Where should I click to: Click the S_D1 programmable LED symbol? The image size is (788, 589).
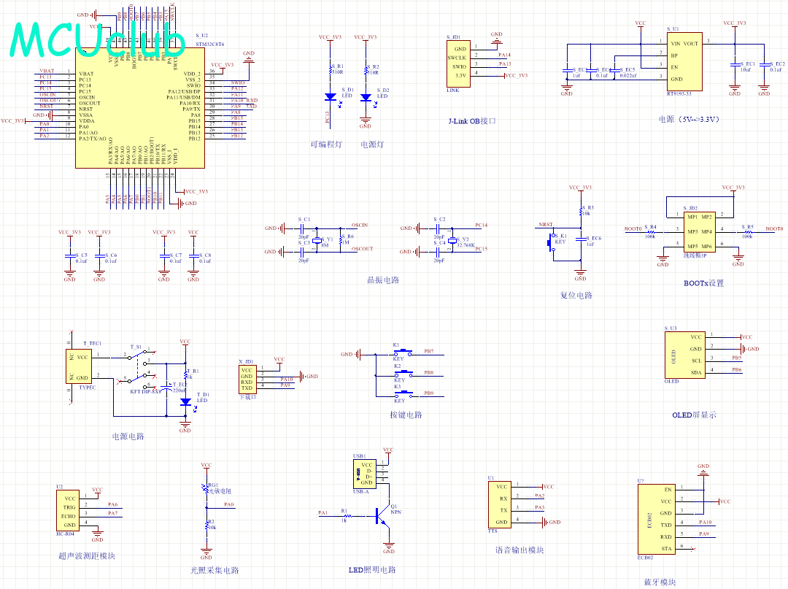pyautogui.click(x=330, y=96)
